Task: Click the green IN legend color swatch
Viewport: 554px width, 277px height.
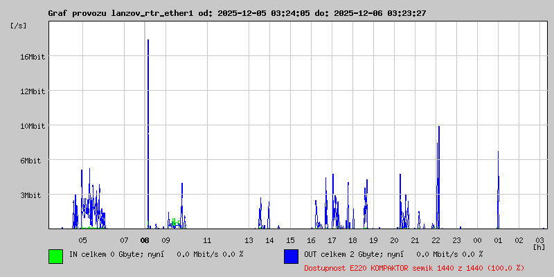Action: 55,256
